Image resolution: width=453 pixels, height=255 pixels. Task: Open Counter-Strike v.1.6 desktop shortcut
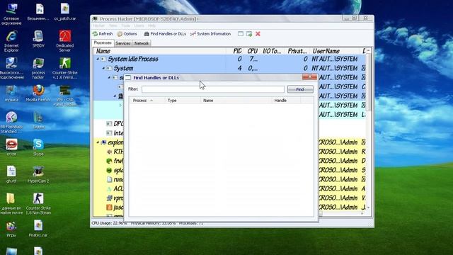65,68
